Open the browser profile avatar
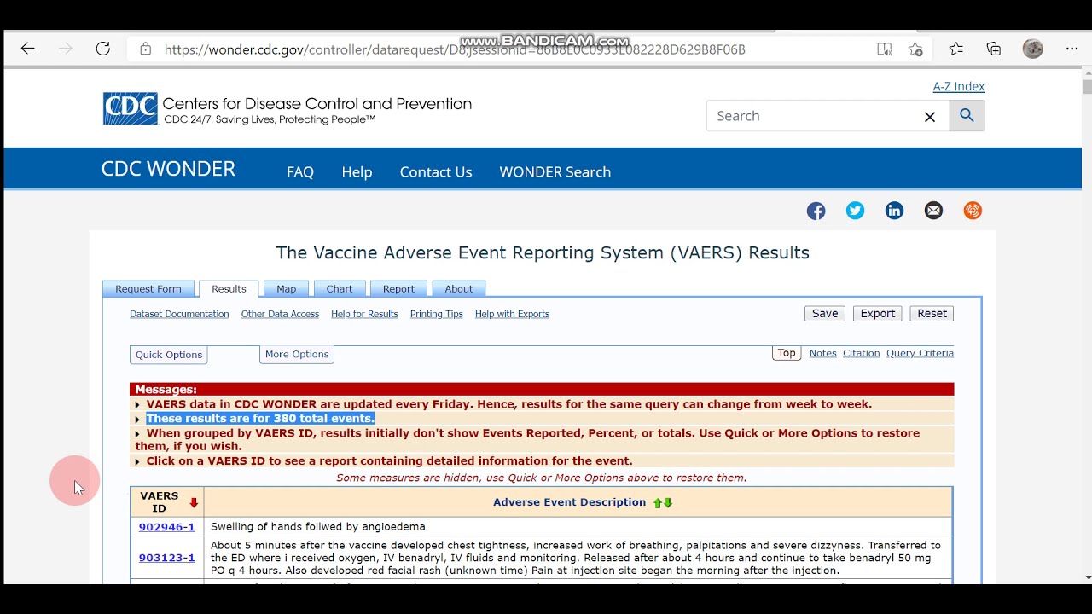1092x614 pixels. click(x=1033, y=49)
